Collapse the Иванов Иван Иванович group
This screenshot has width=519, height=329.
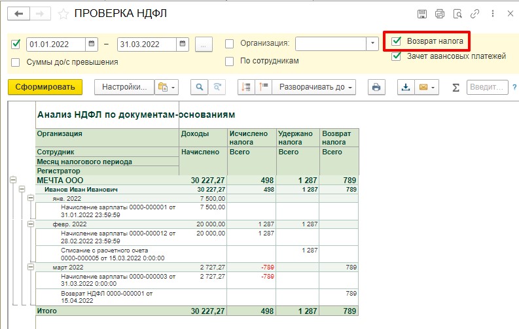coord(22,189)
